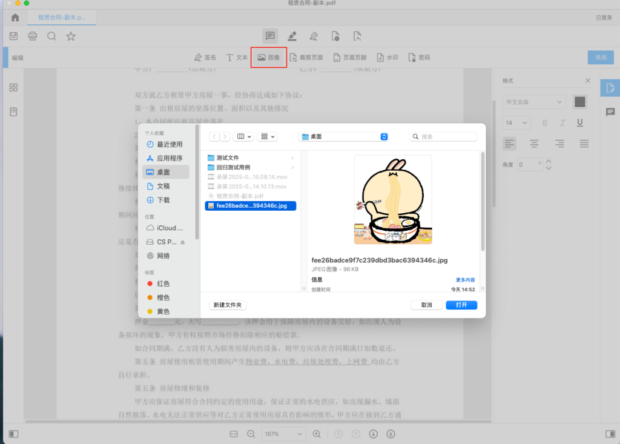Image resolution: width=620 pixels, height=444 pixels.
Task: Select left text alignment button
Action: pos(510,144)
